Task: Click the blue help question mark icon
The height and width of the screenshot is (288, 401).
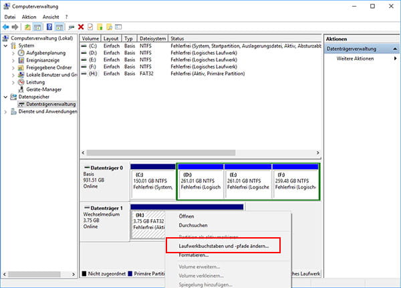Action: tap(49, 26)
